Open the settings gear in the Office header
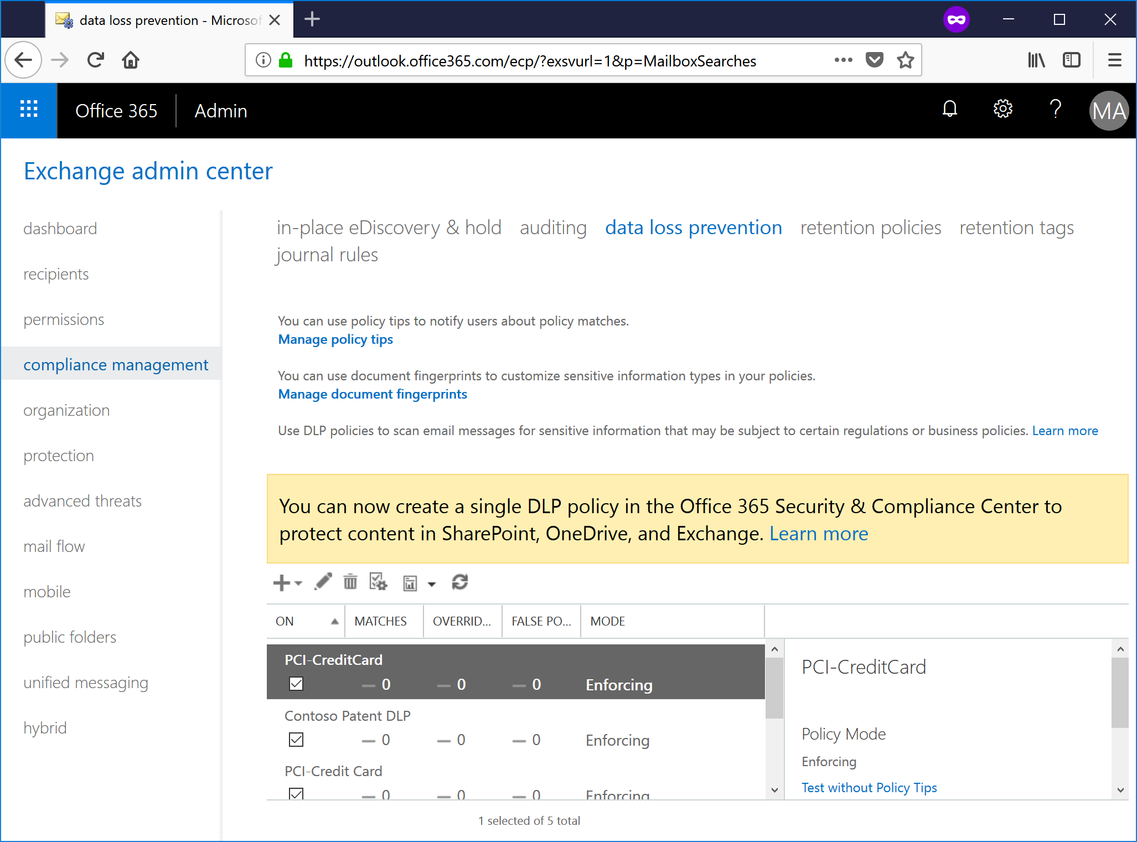 [1002, 110]
